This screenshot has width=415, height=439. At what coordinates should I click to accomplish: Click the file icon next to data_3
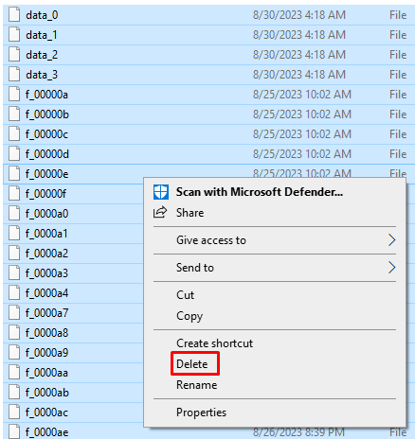click(x=14, y=75)
